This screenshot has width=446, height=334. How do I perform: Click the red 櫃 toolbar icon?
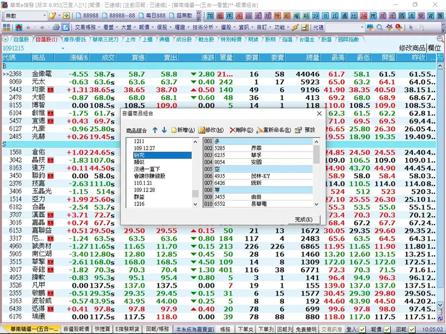tap(220, 16)
